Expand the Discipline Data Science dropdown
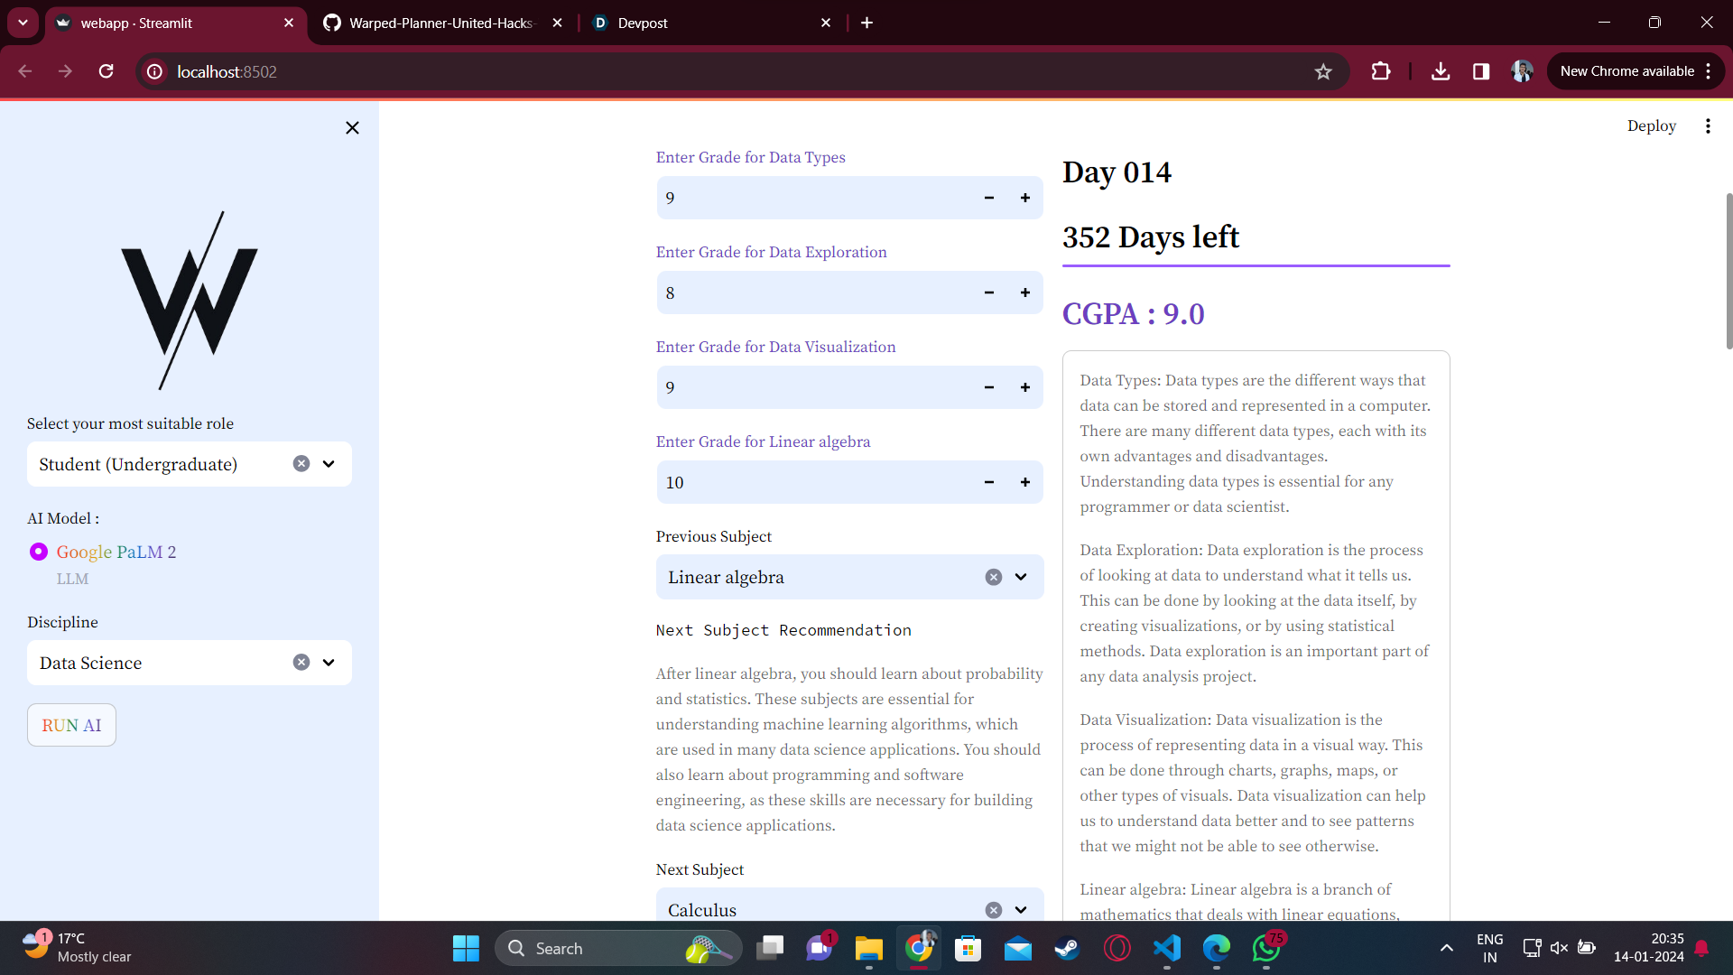This screenshot has height=975, width=1733. [x=329, y=663]
